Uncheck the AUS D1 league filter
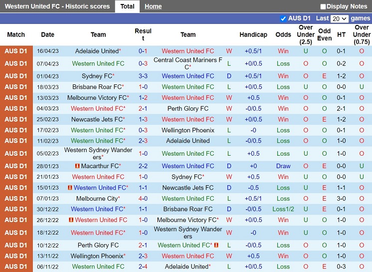372x272 pixels. point(283,18)
